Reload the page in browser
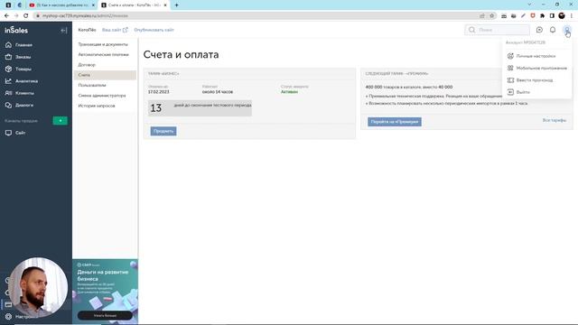 pyautogui.click(x=26, y=16)
